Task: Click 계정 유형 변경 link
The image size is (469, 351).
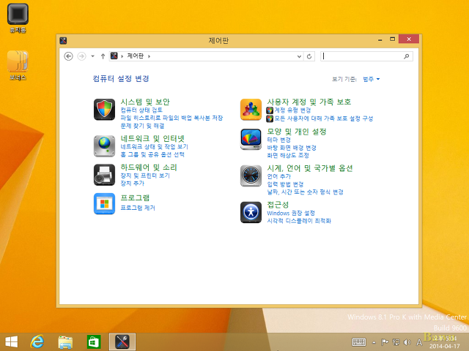Action: [292, 110]
